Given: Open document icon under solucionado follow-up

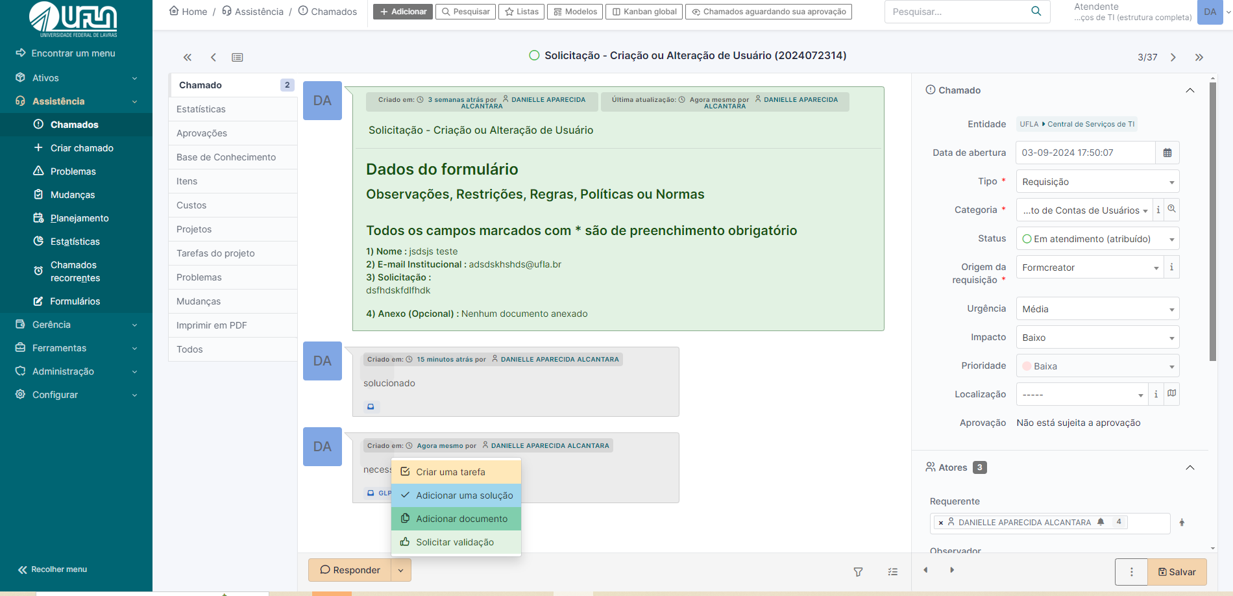Looking at the screenshot, I should click(371, 406).
